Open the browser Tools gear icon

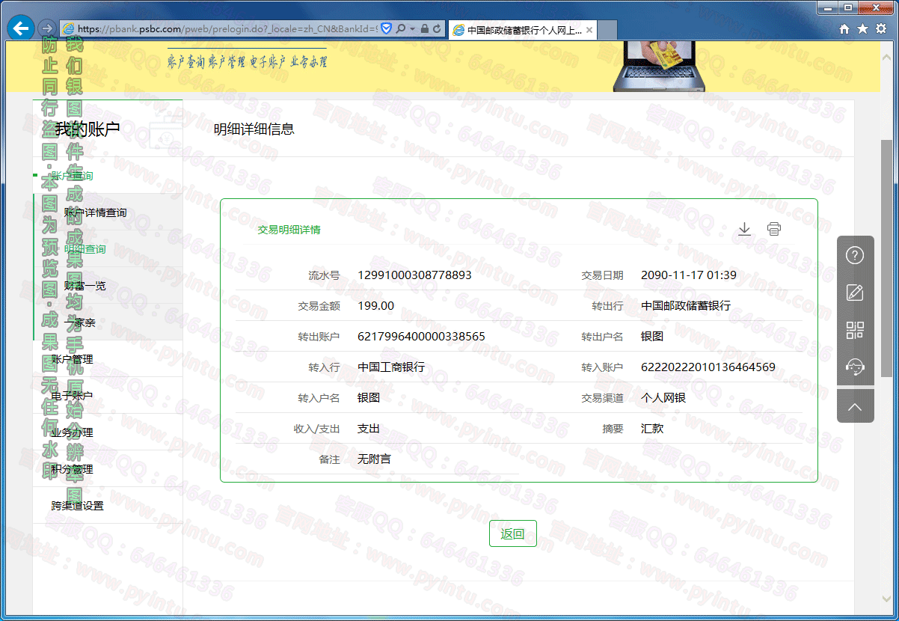tap(881, 28)
